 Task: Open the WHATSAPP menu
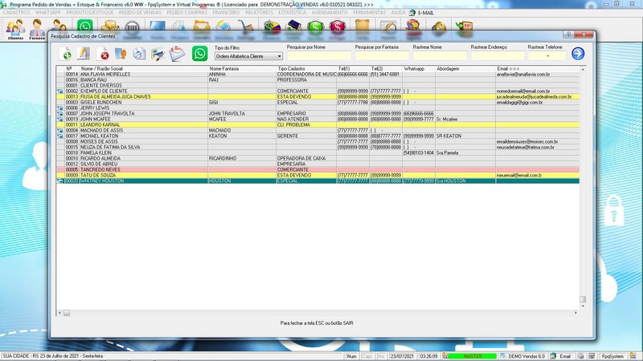point(48,13)
